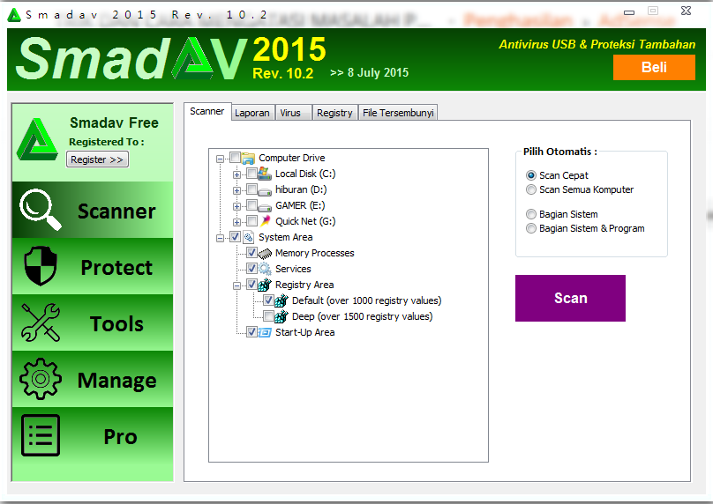This screenshot has width=713, height=504.
Task: Open the Registry tab
Action: point(334,113)
